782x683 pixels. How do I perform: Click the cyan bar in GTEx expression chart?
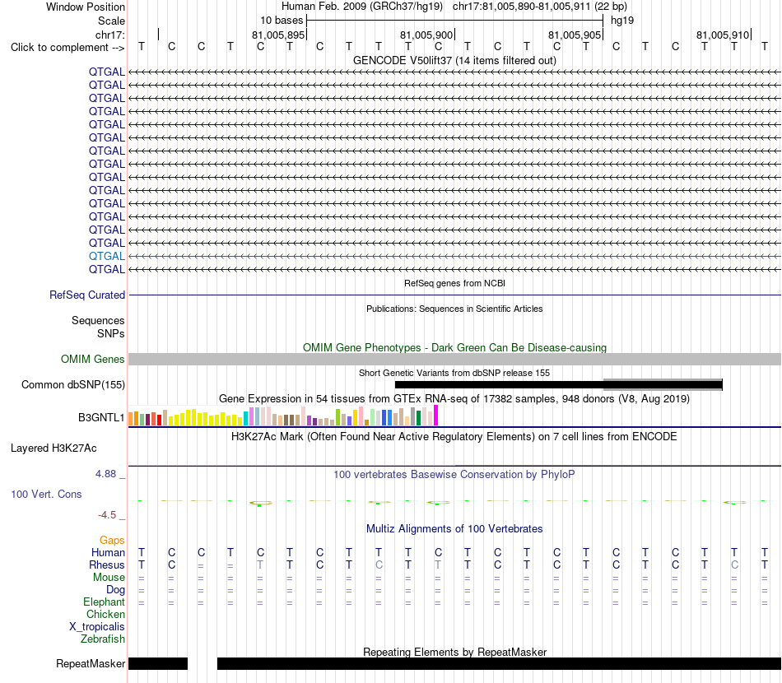point(246,418)
